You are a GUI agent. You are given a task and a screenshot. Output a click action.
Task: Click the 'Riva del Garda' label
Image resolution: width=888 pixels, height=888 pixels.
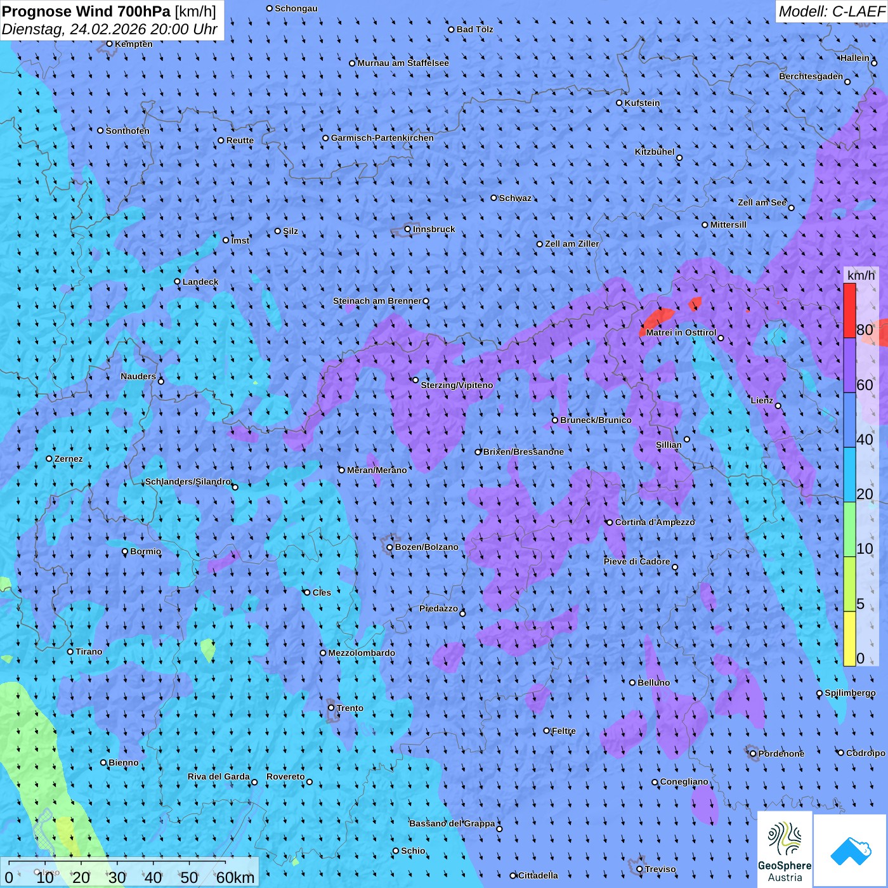point(219,776)
